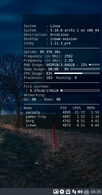Select the icewm process row
This screenshot has height=195, width=102.
pos(61,125)
